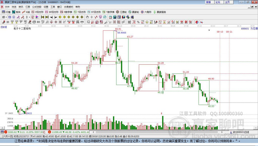Expand the indicator panel with up-triangle button

pyautogui.click(x=3, y=128)
